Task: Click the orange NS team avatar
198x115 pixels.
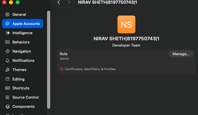Action: [x=126, y=24]
